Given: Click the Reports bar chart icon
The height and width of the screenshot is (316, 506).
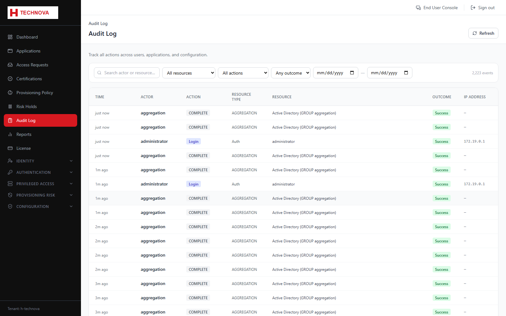Looking at the screenshot, I should 10,134.
